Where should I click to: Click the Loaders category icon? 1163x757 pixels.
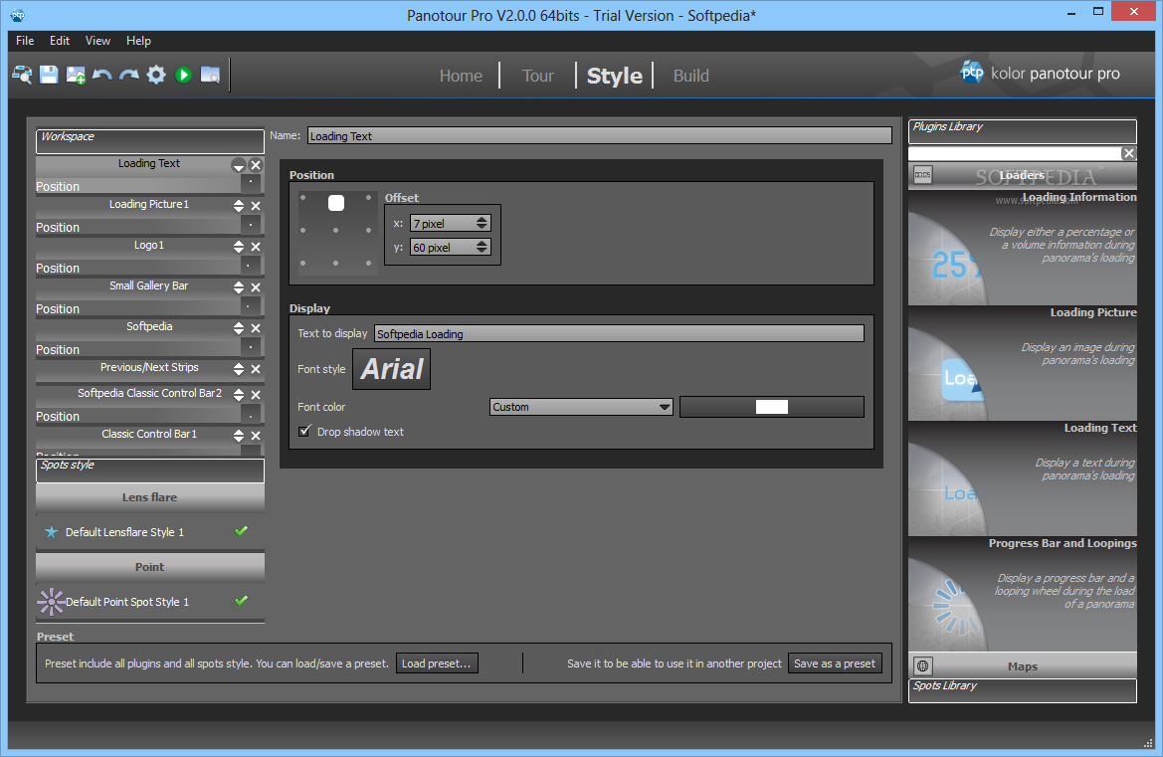tap(922, 176)
